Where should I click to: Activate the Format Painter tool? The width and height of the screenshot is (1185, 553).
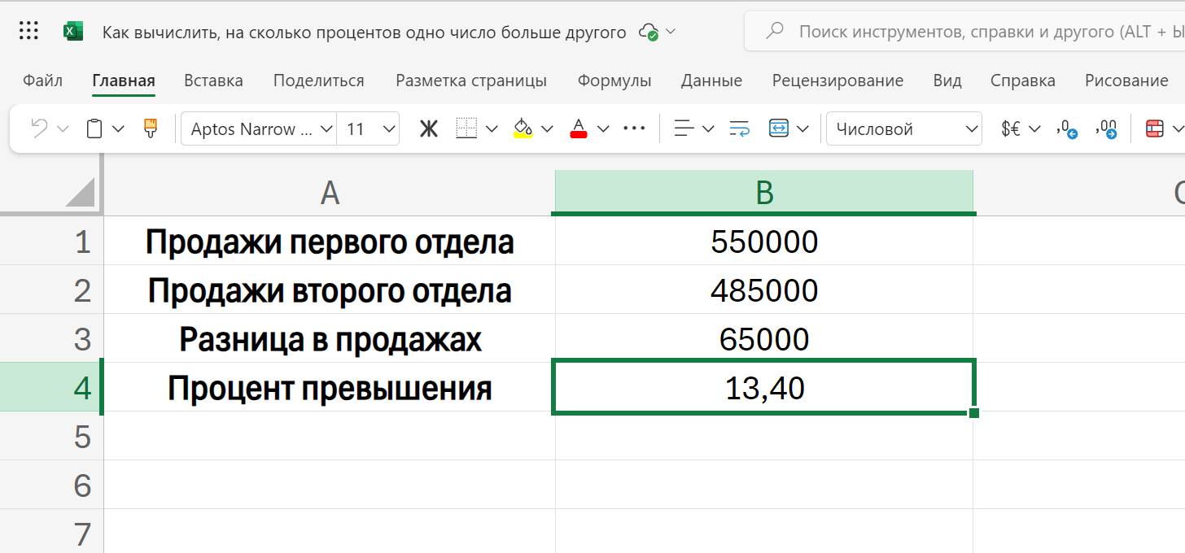[x=151, y=128]
